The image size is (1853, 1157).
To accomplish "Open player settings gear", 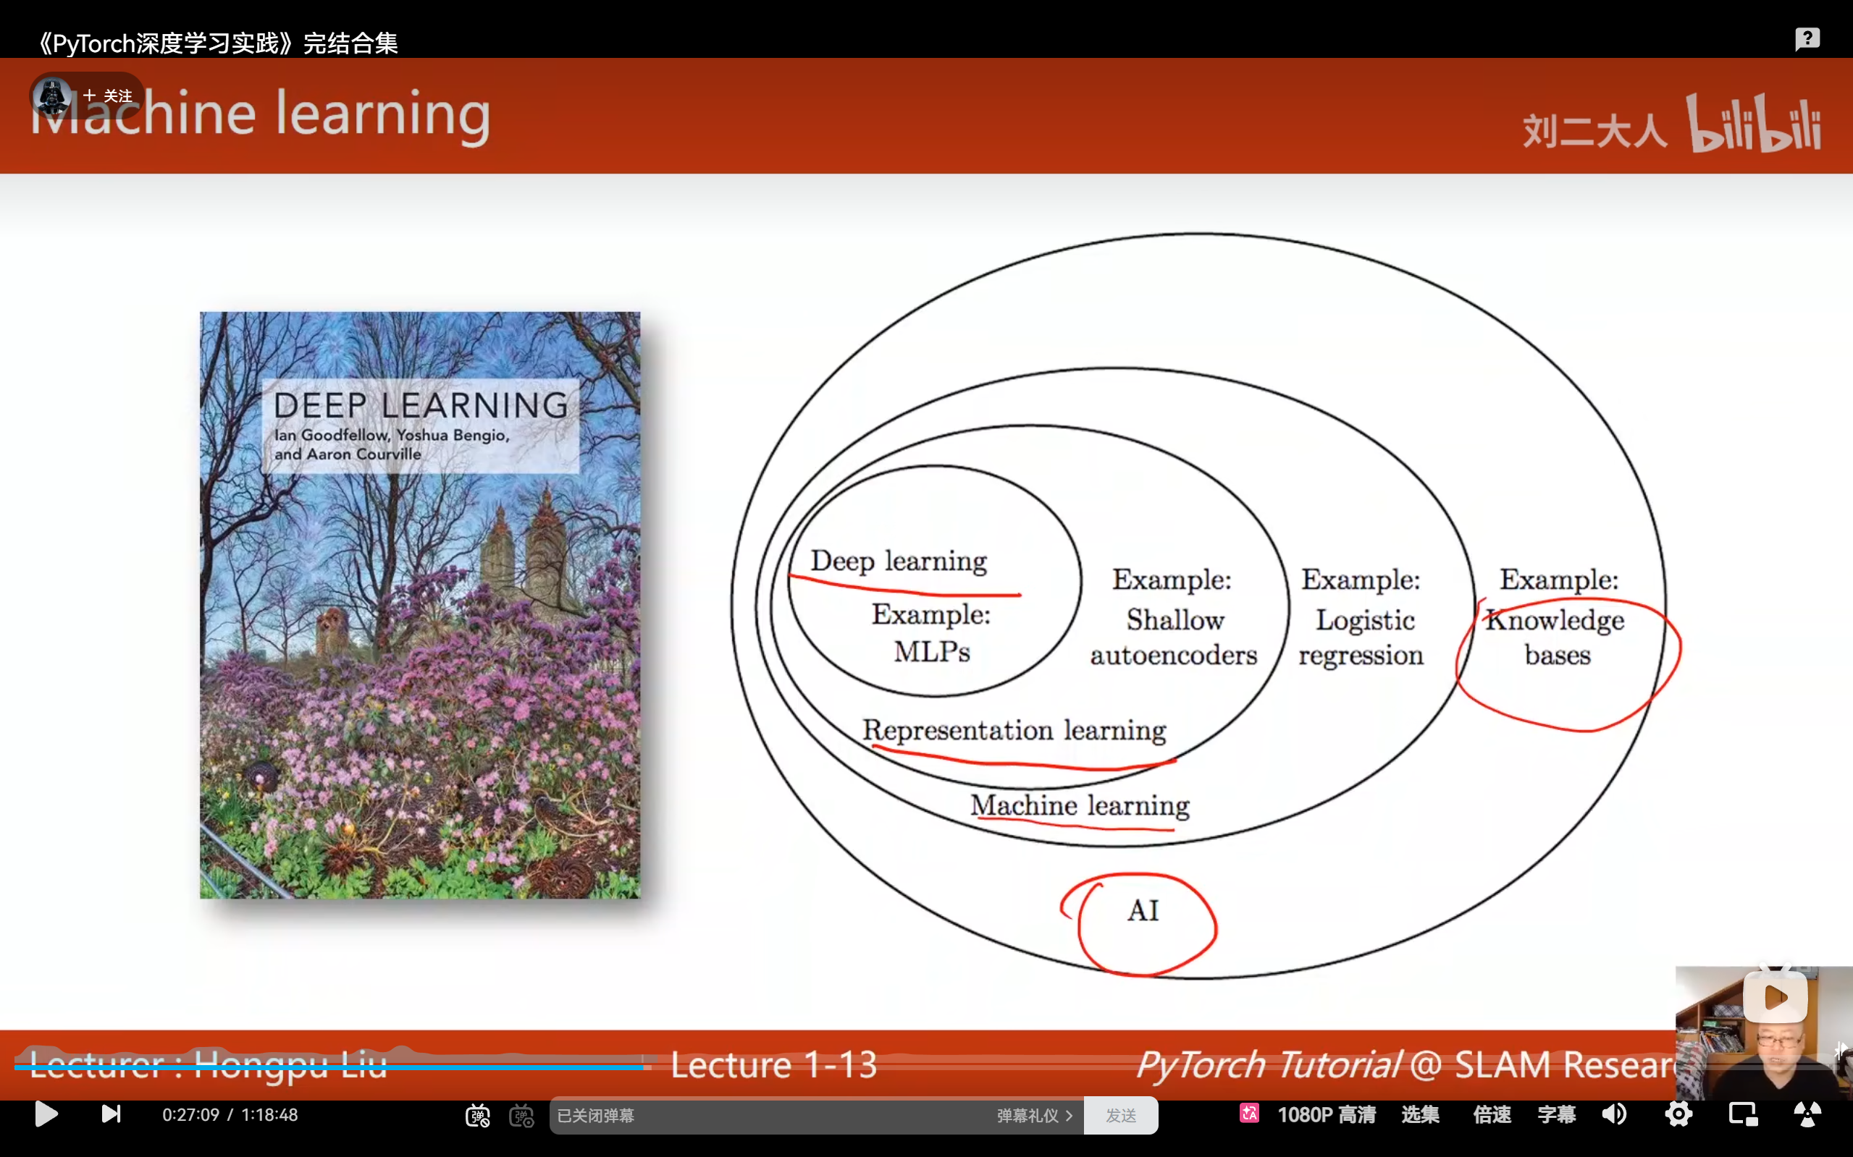I will (x=1678, y=1115).
